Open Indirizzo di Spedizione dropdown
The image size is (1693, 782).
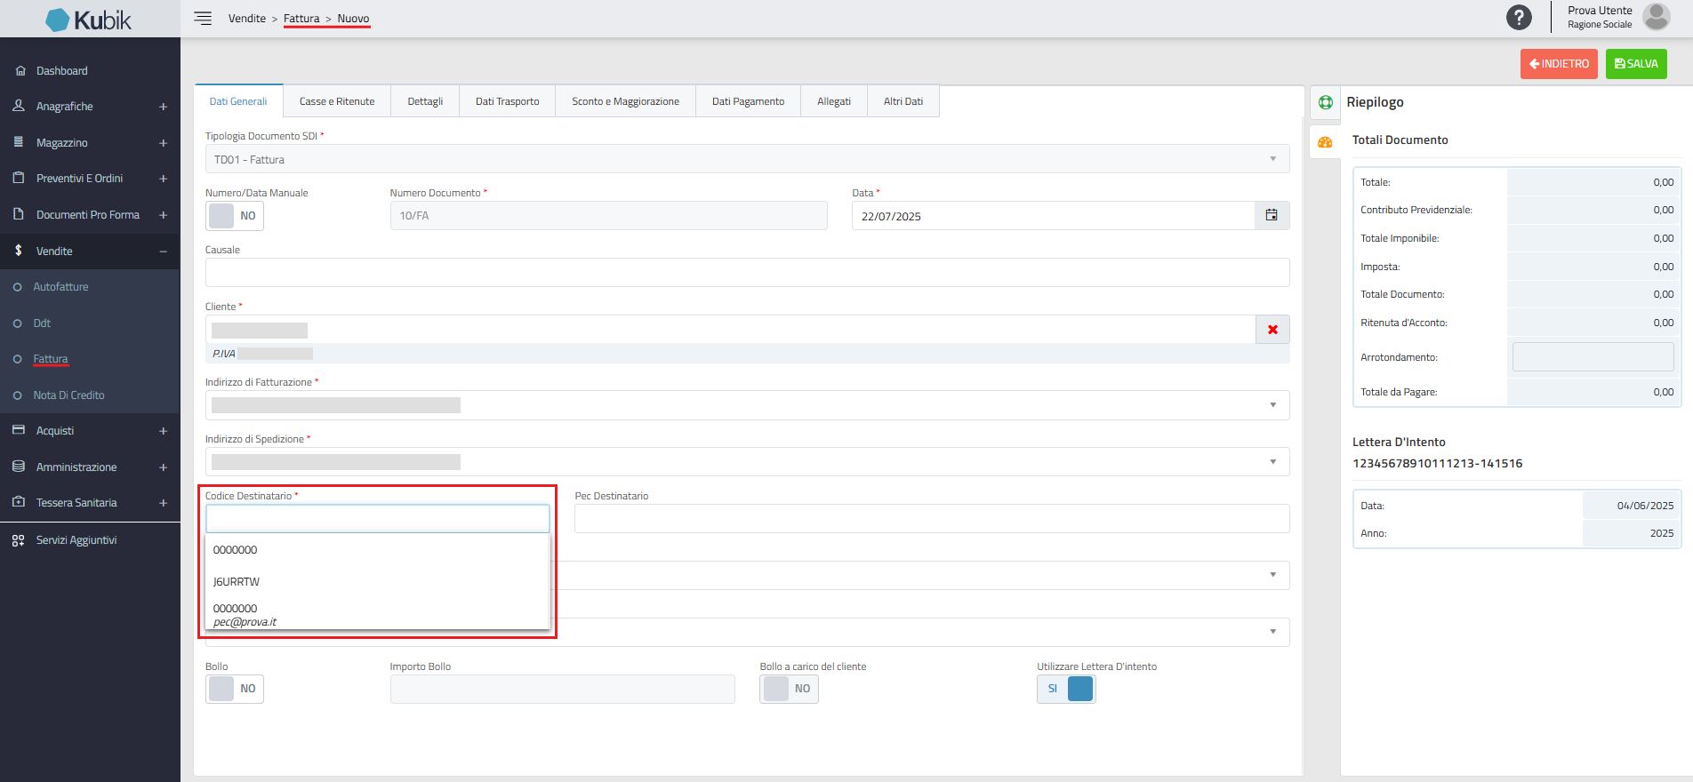[x=747, y=462]
